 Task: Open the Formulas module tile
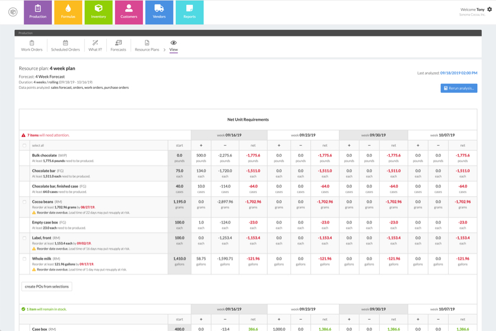tap(68, 12)
